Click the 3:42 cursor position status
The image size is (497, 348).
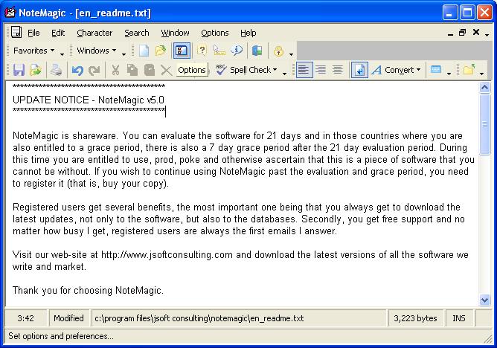coord(26,318)
